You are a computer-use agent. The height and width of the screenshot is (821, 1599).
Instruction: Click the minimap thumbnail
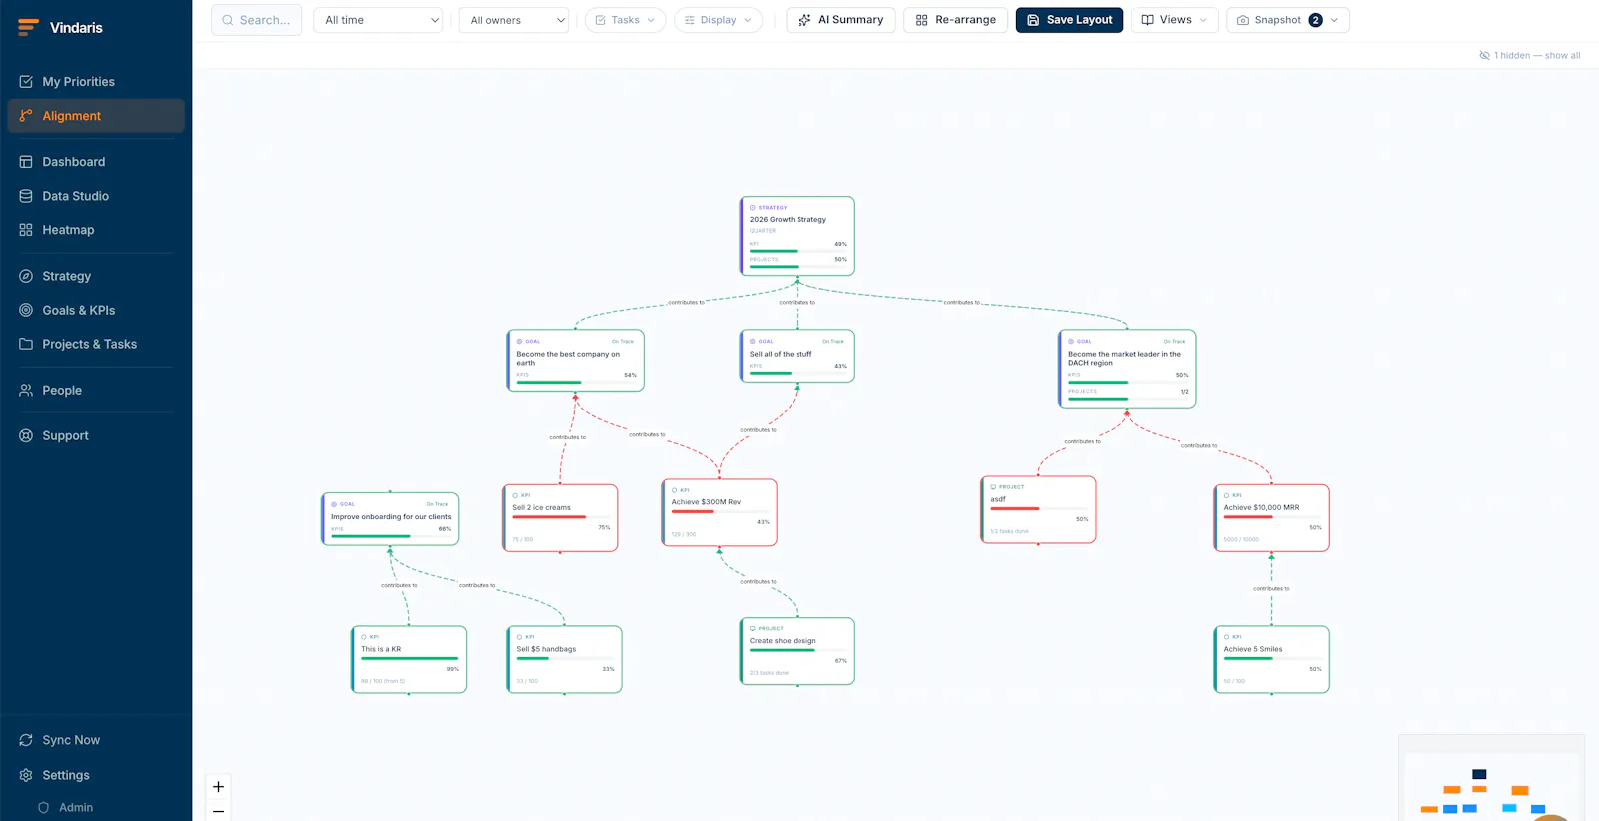[1491, 779]
